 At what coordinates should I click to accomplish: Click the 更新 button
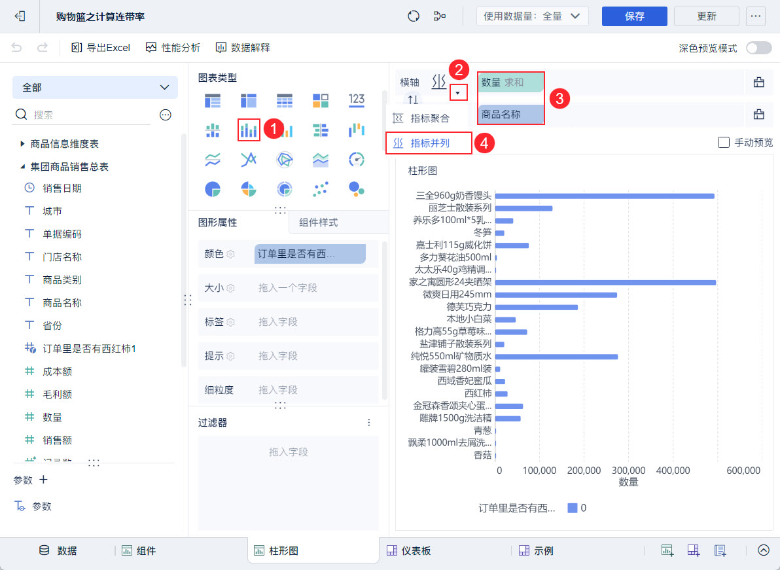pos(706,16)
